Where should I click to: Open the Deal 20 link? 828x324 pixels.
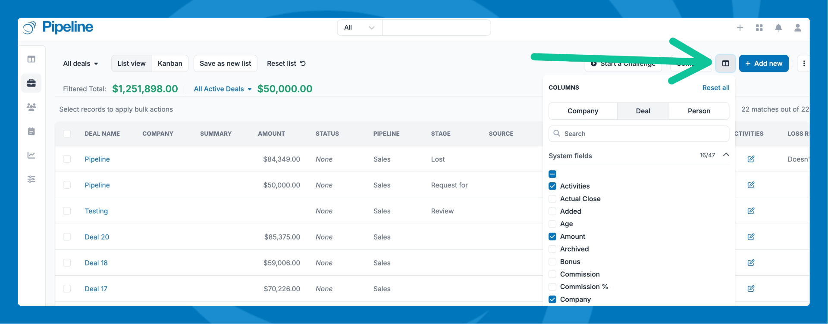coord(97,237)
